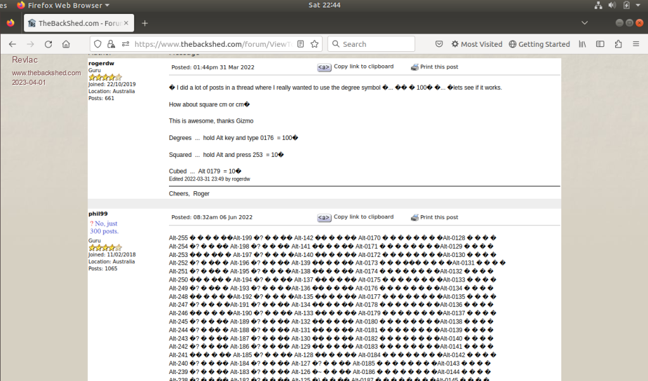Viewport: 648px width, 381px height.
Task: Expand the list all tabs chevron
Action: tap(584, 23)
